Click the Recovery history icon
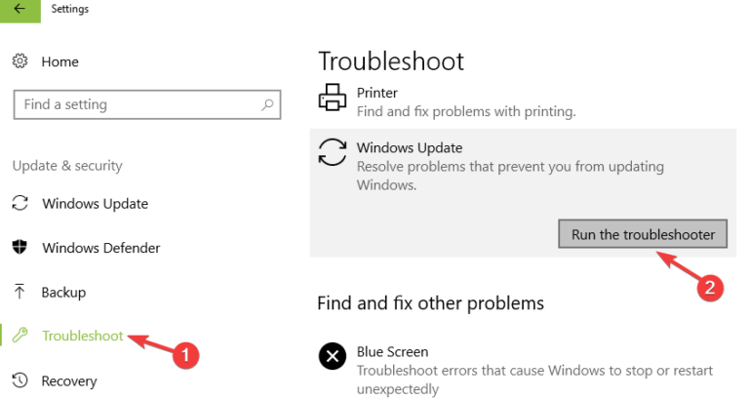This screenshot has width=749, height=400. 20,380
